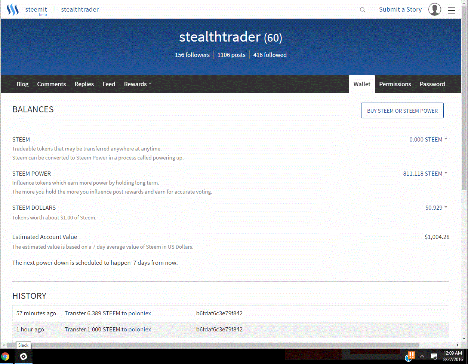Open the 0.000 STEEM balance dropdown
This screenshot has height=364, width=468.
pyautogui.click(x=428, y=139)
